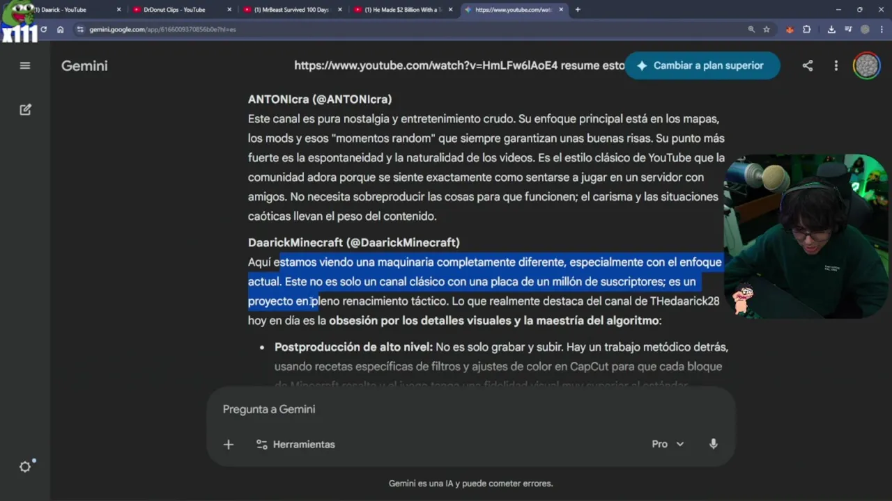Open the Herramientas tools menu
892x501 pixels.
(295, 444)
